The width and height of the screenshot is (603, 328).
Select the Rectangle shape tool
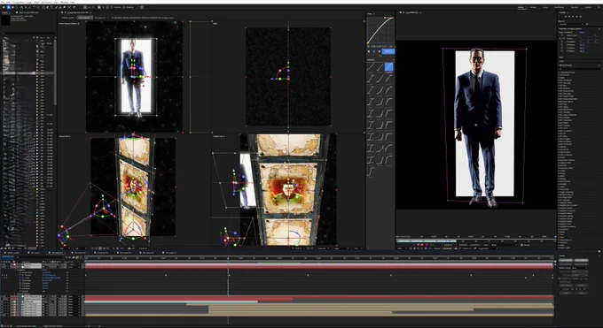(43, 7)
